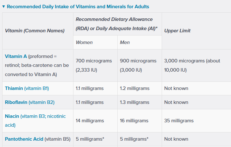The height and width of the screenshot is (147, 231).
Task: Open the Pantothenic Acid link
Action: click(24, 139)
